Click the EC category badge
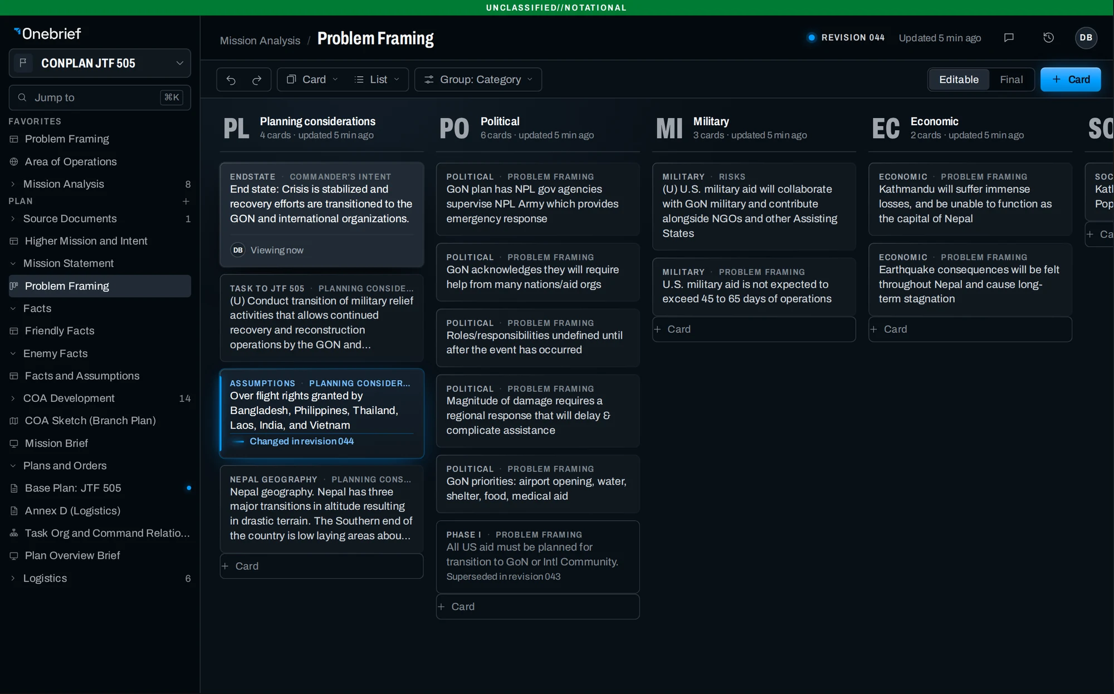Screen dimensions: 1114x694 pyautogui.click(x=886, y=128)
